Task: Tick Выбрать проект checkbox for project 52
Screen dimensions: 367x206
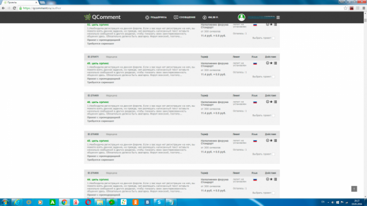Action: 274,38
